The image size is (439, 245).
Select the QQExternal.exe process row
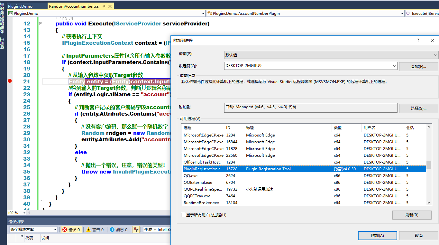point(304,183)
